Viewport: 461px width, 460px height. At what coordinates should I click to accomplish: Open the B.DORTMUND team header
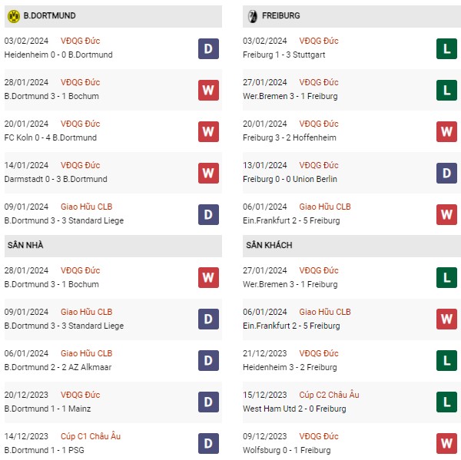[113, 16]
